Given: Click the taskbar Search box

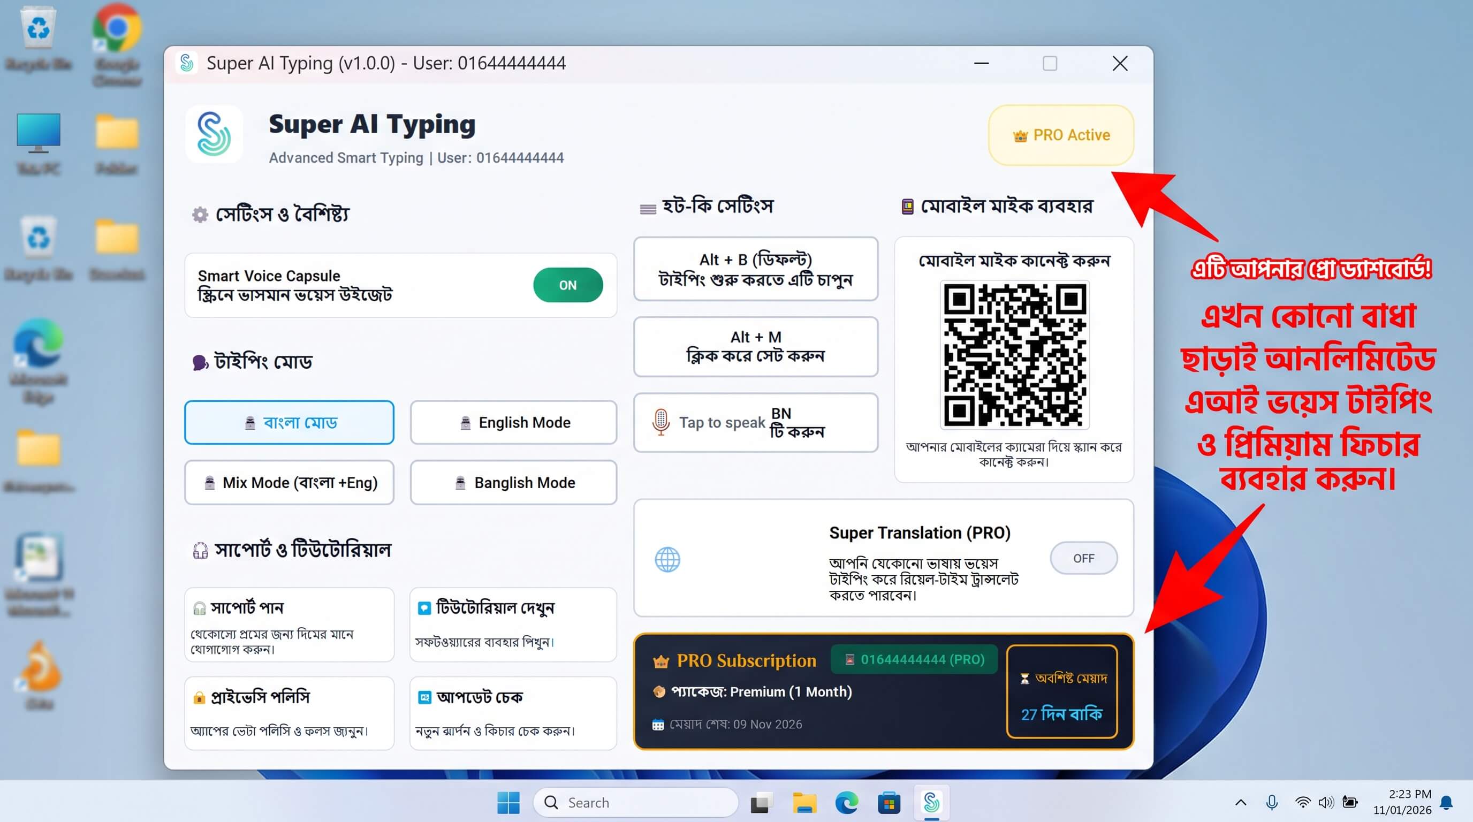Looking at the screenshot, I should click(x=635, y=802).
